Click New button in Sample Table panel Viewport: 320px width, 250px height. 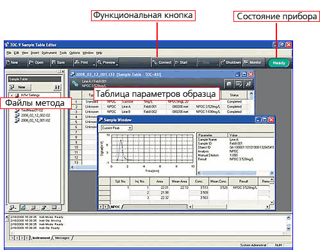[20, 87]
